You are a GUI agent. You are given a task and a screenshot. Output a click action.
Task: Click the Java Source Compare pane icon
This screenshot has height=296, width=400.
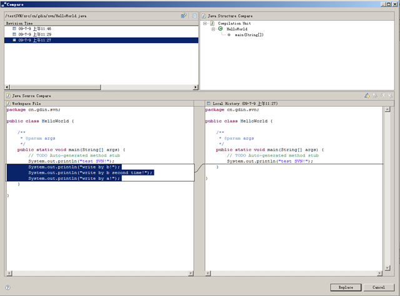pos(8,96)
